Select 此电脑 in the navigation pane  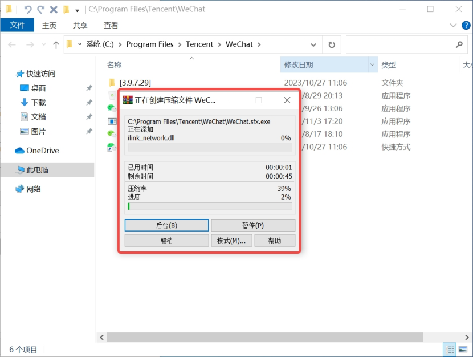38,170
